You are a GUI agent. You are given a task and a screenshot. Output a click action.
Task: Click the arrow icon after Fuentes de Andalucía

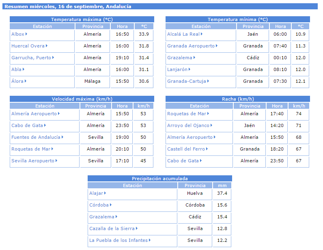[62, 138]
